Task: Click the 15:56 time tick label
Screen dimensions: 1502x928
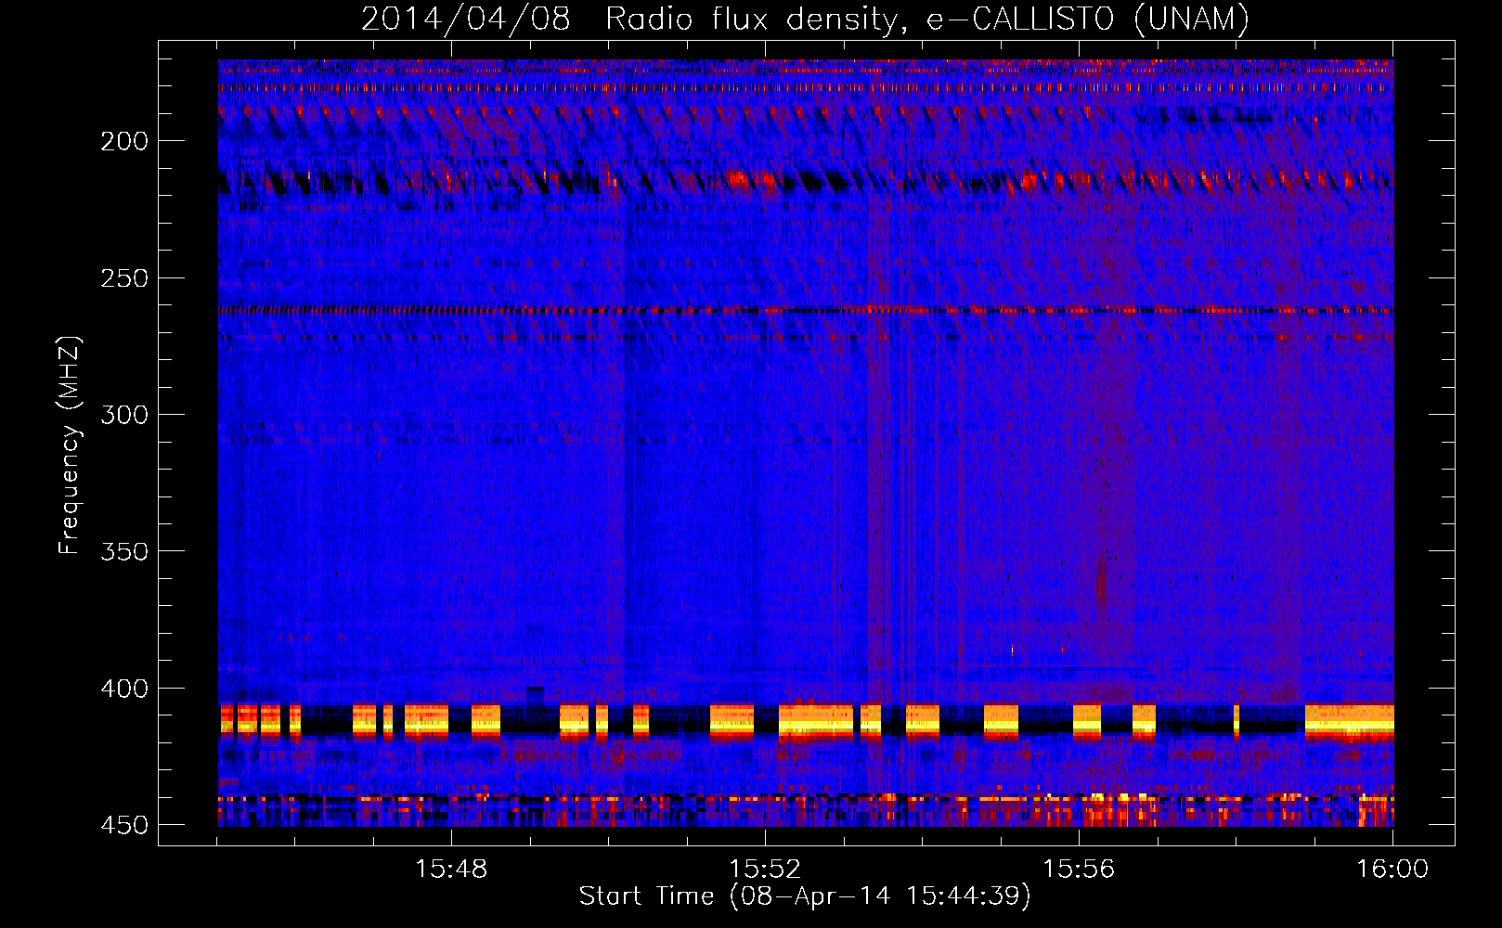Action: tap(1079, 870)
